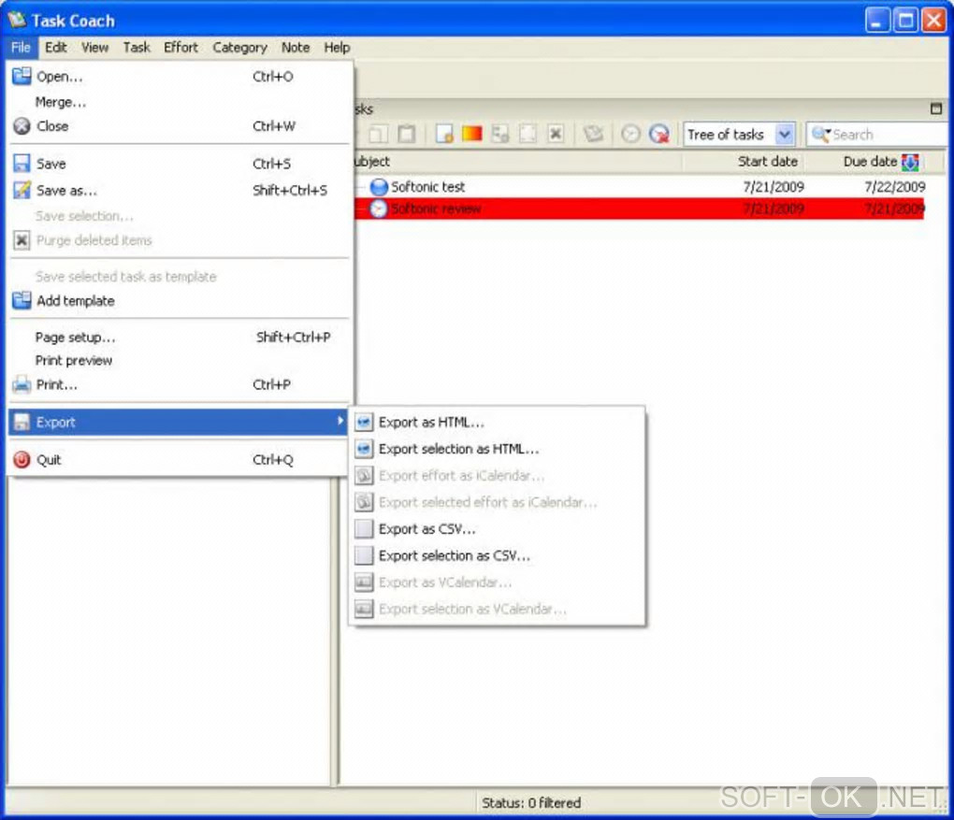Click the Softonic review clock icon

379,209
